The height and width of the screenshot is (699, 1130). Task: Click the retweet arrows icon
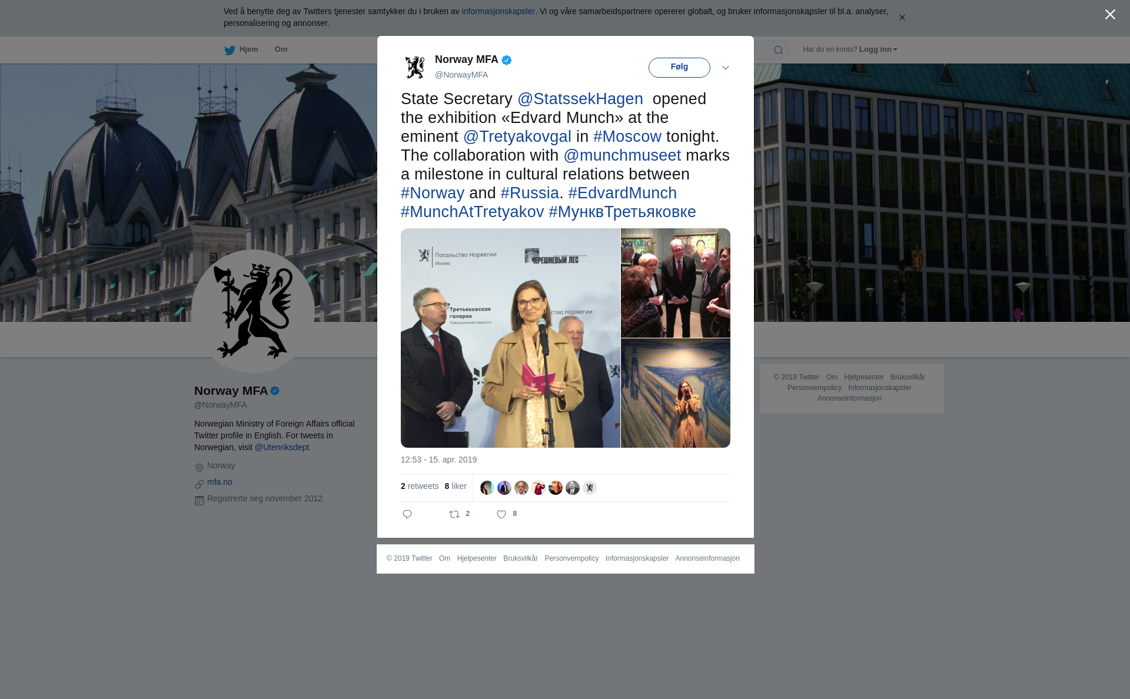click(454, 514)
